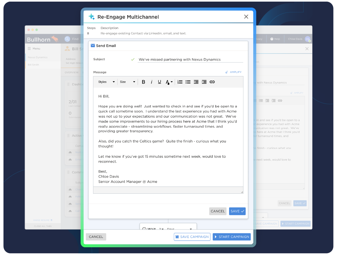Switch to OVERVIEW tab in background window
The width and height of the screenshot is (337, 255).
72,73
